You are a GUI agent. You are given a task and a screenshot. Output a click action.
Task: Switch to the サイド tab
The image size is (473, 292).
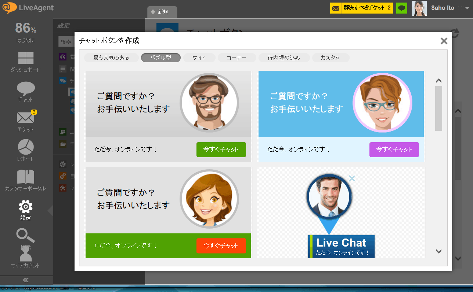pyautogui.click(x=199, y=58)
